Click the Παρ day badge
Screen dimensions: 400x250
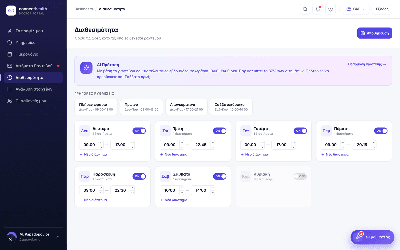click(x=85, y=176)
